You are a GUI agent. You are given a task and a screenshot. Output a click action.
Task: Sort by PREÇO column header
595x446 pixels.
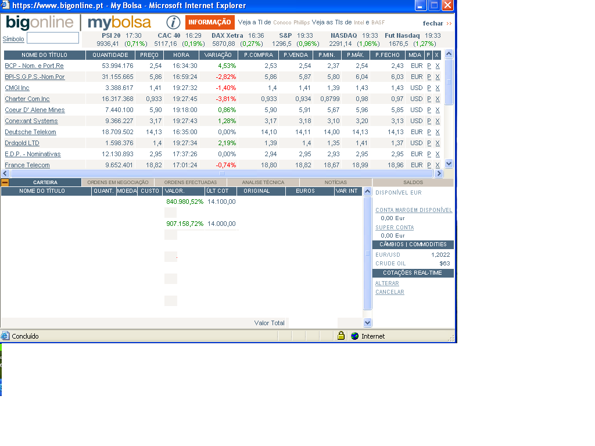(149, 55)
